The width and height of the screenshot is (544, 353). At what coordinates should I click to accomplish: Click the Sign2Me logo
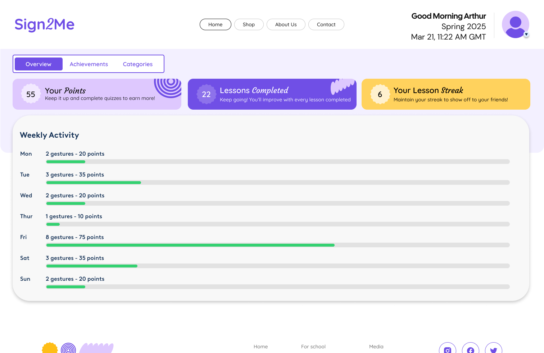point(44,24)
